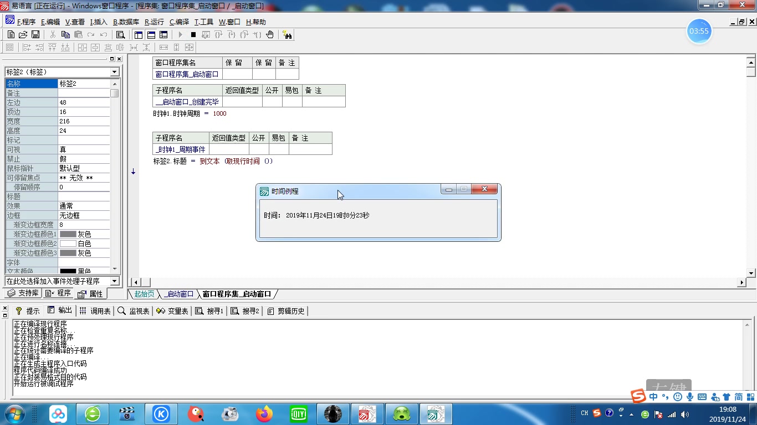Switch to the 提示 output tab
The width and height of the screenshot is (757, 425).
coord(28,311)
